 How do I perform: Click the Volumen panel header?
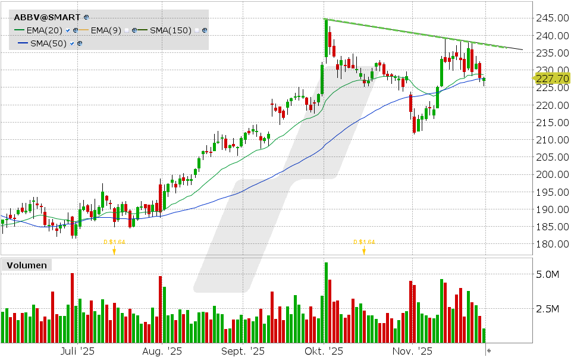click(x=26, y=265)
